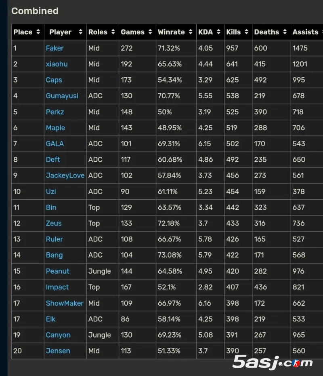Open Faker's player profile
This screenshot has width=323, height=376.
point(55,48)
